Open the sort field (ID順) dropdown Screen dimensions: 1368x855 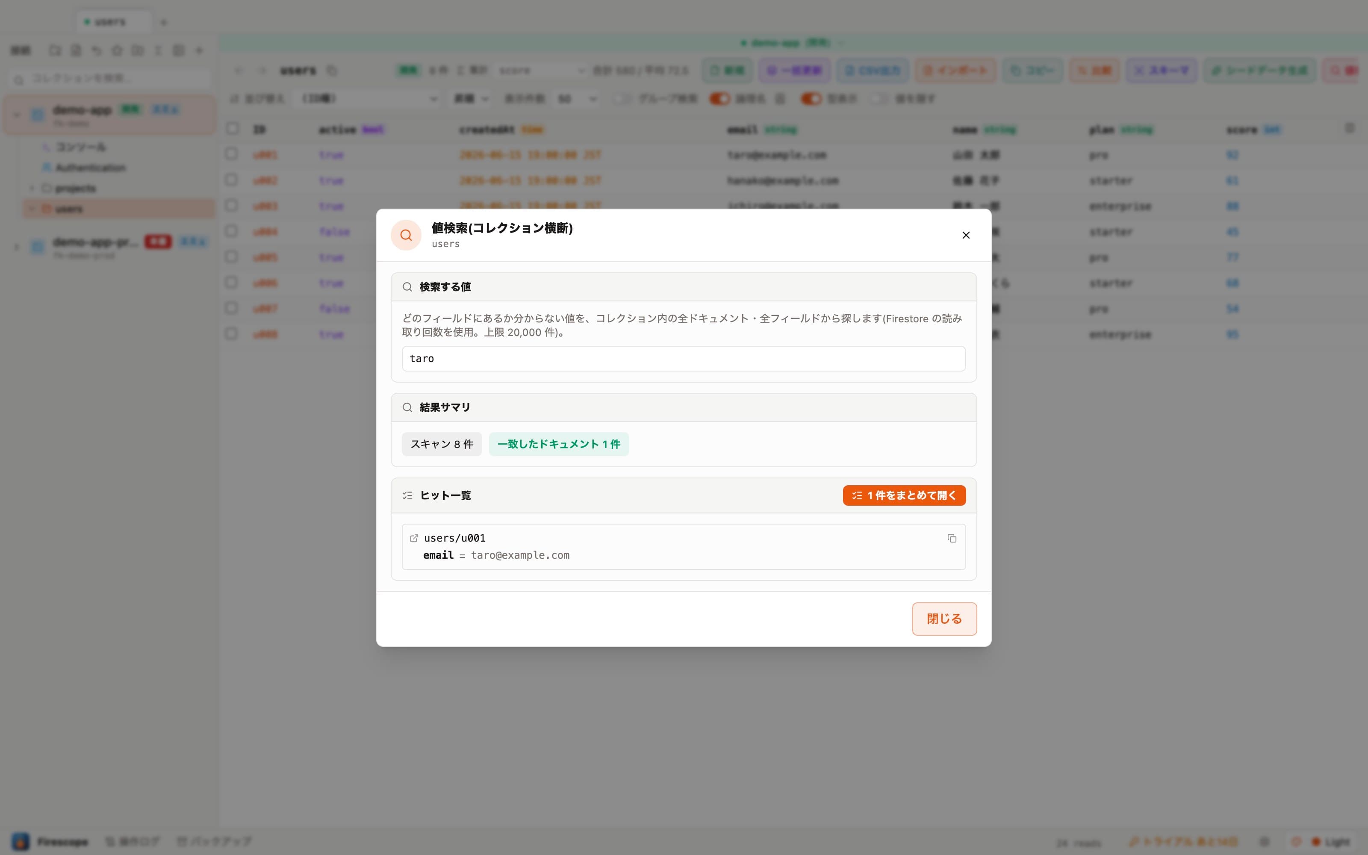(366, 99)
